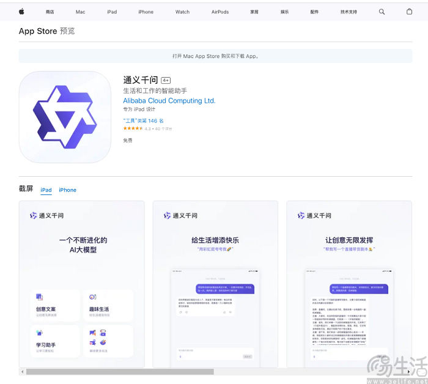Open the 商店 menu item
Screen dimensions: 428x384
[x=50, y=12]
